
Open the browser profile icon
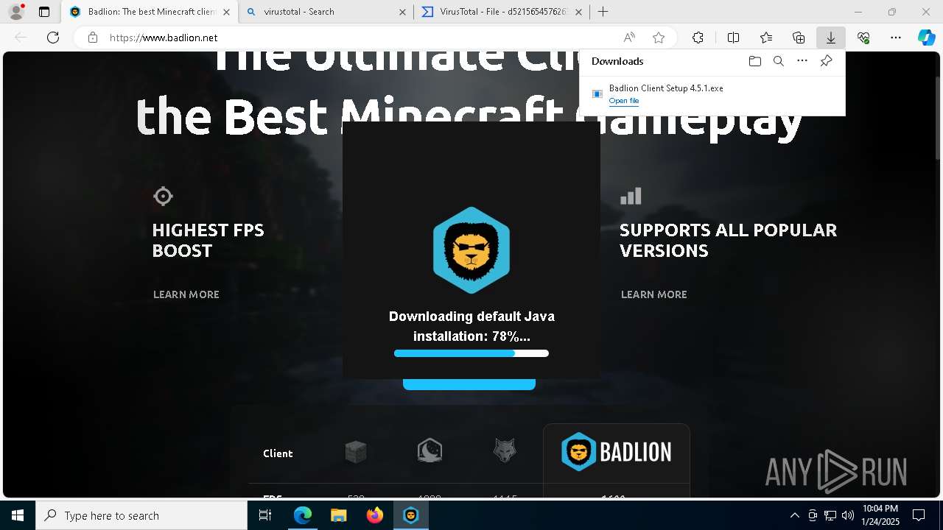pyautogui.click(x=16, y=12)
